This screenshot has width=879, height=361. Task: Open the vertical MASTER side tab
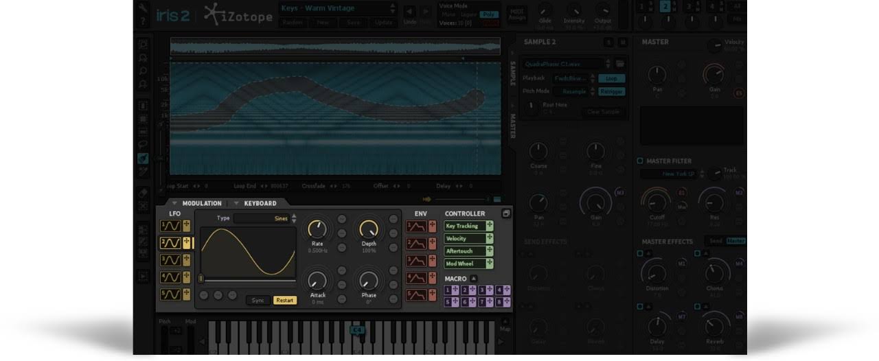pos(512,126)
